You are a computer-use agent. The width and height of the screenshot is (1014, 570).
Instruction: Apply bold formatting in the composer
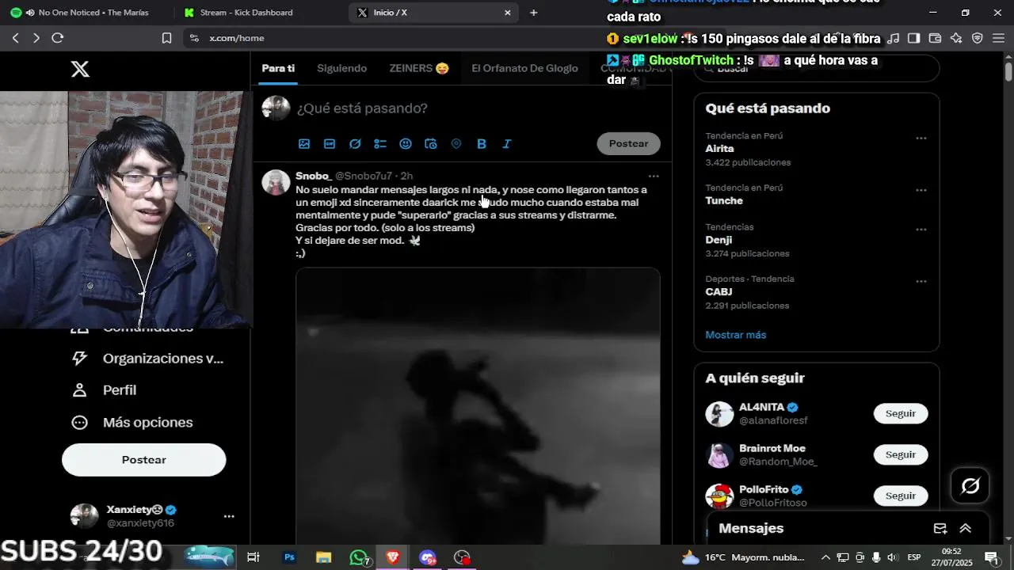click(482, 143)
